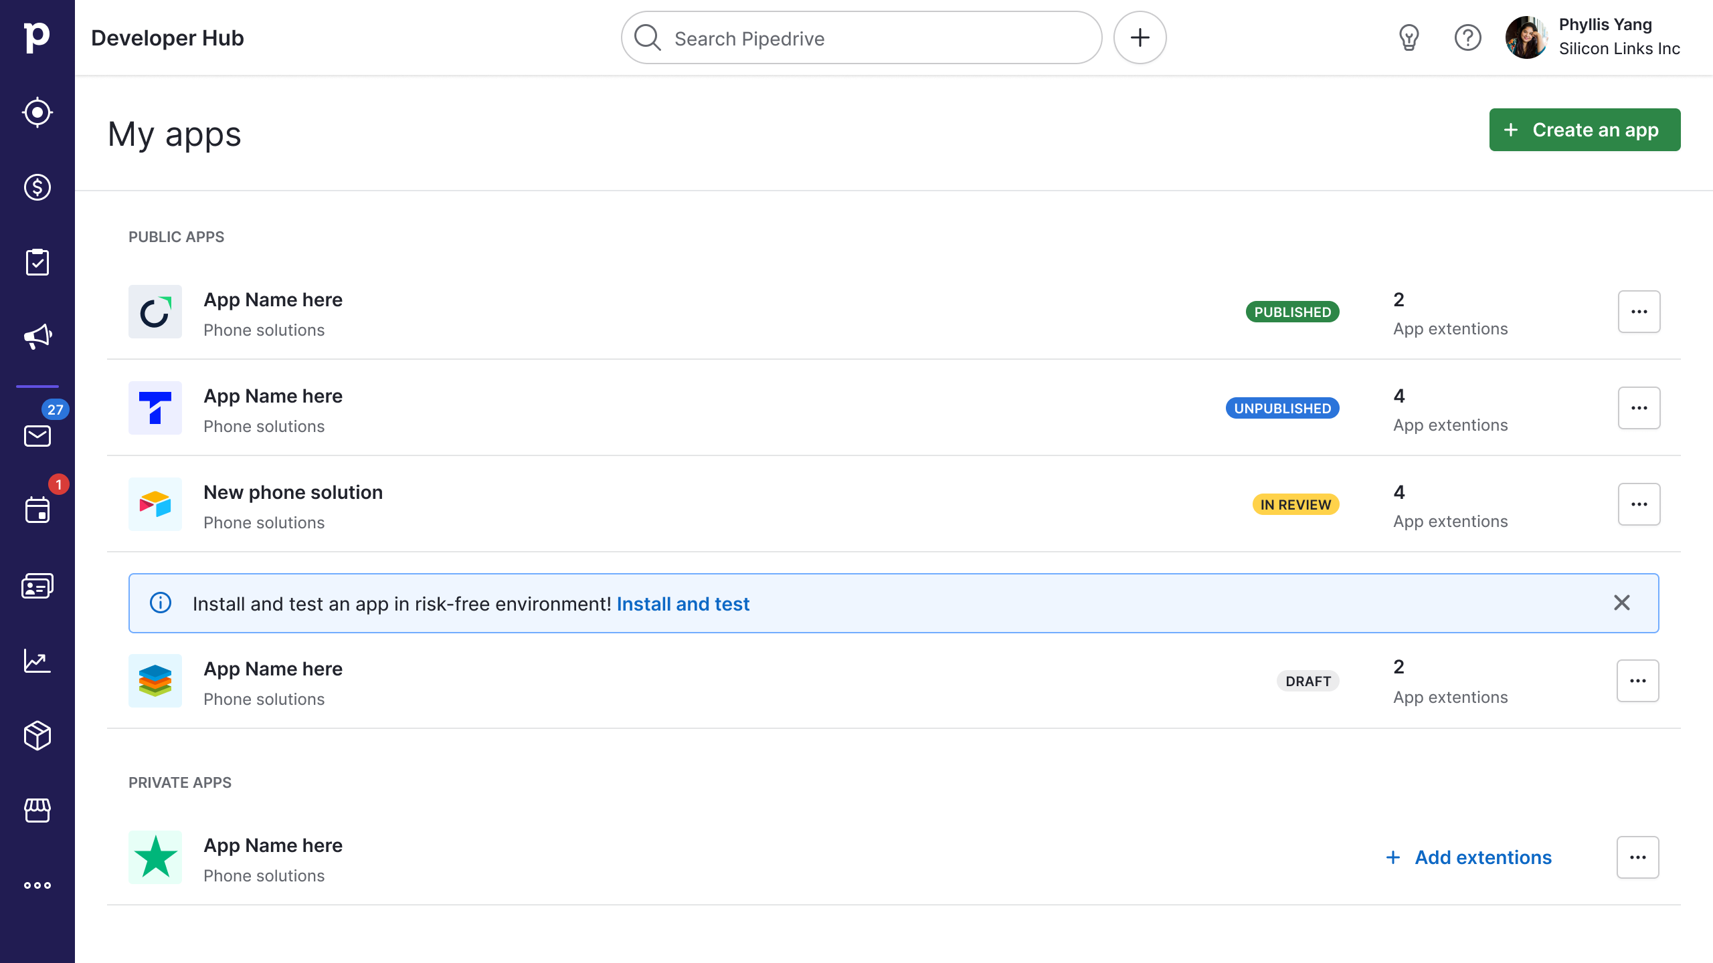Expand more sidebar options via three dots

point(37,884)
